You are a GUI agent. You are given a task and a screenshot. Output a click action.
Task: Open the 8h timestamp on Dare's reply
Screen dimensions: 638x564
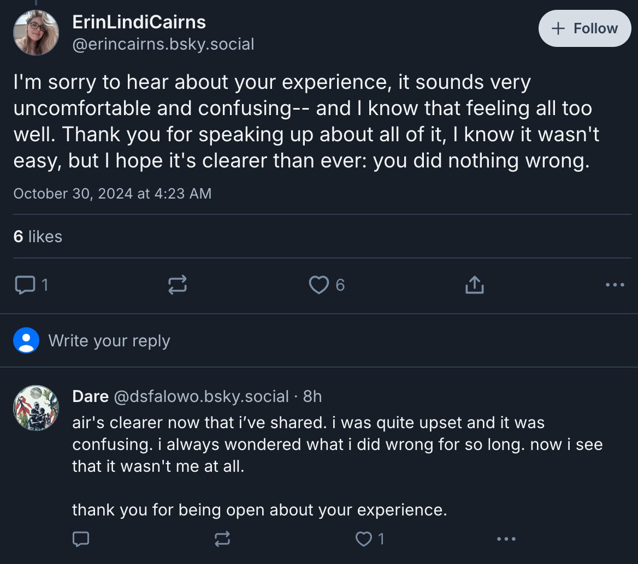(312, 397)
